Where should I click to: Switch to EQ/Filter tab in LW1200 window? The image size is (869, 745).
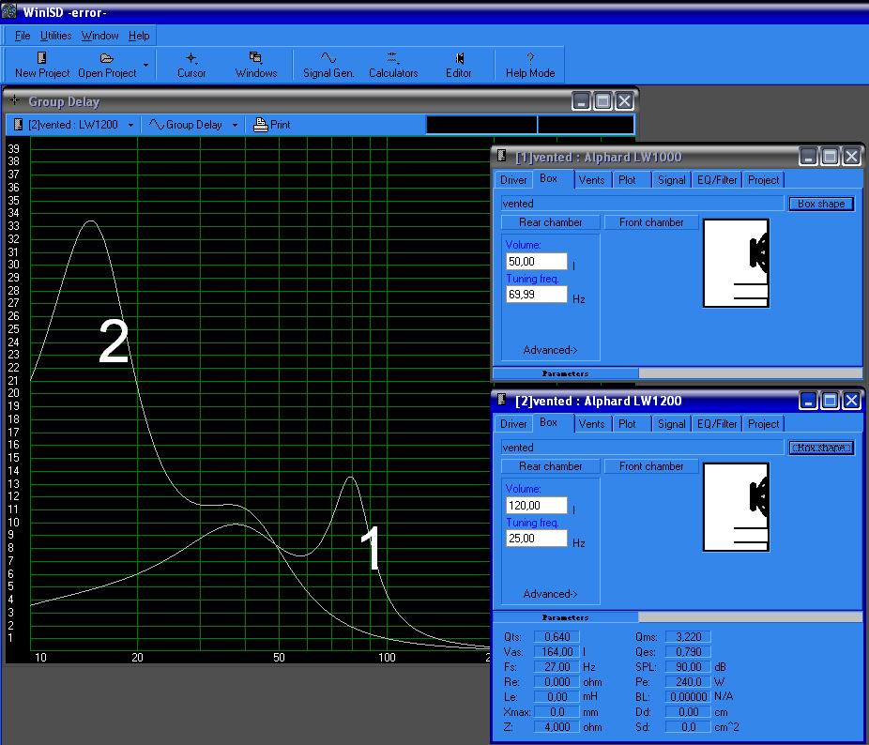717,424
